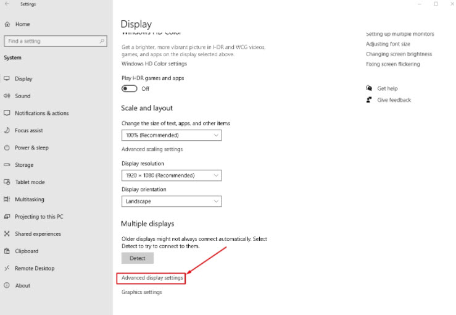Click the About info icon

click(7, 285)
